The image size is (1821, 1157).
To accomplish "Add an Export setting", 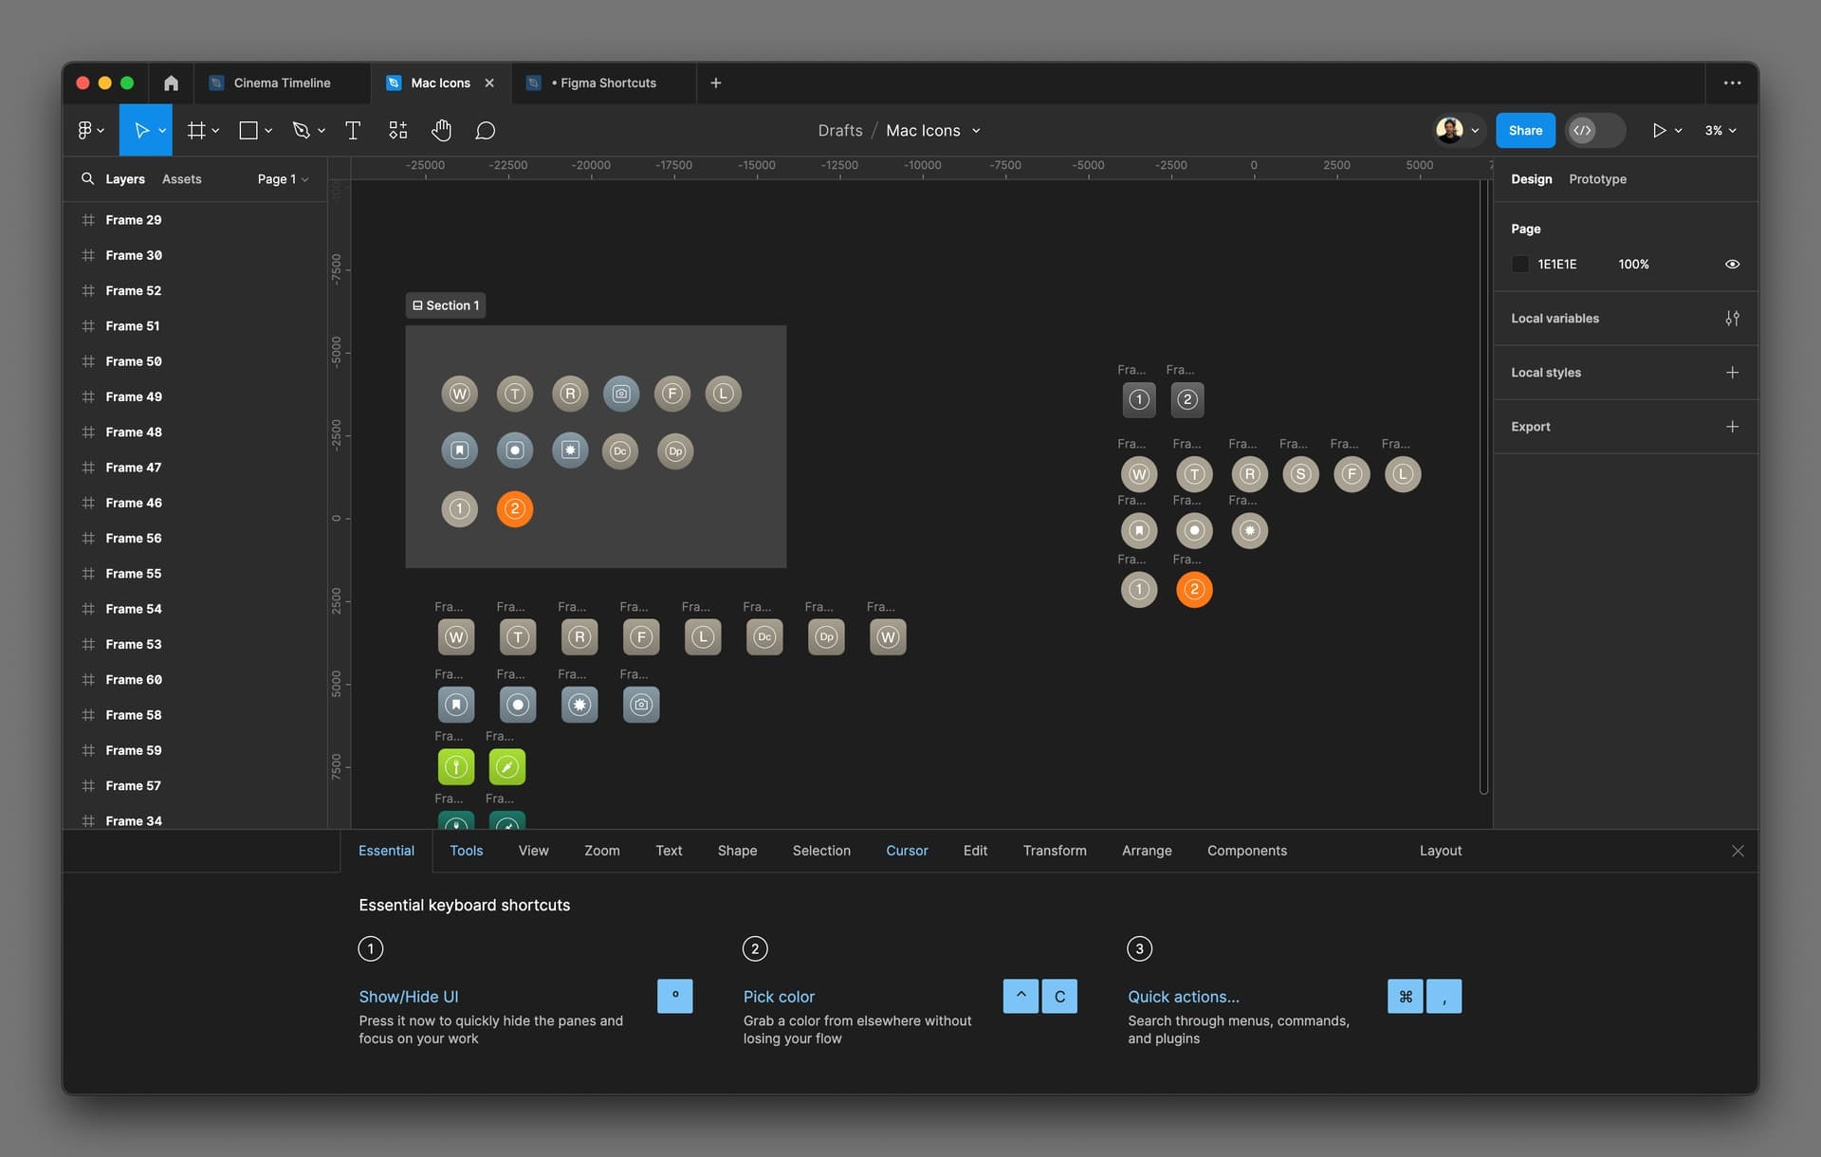I will click(x=1732, y=427).
